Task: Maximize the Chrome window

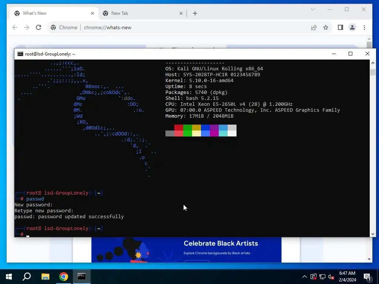Action: pos(347,9)
